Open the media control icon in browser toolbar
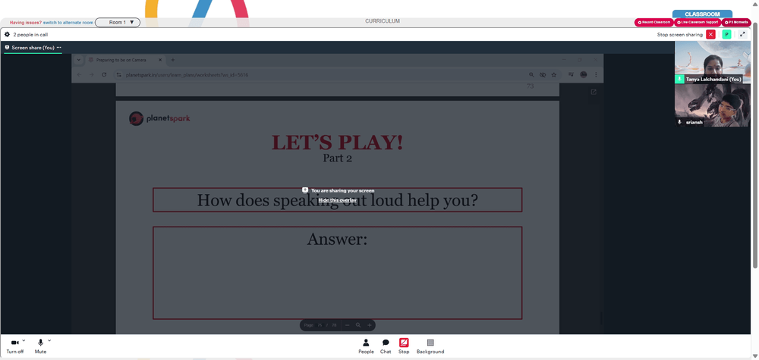This screenshot has width=759, height=360. [x=571, y=75]
